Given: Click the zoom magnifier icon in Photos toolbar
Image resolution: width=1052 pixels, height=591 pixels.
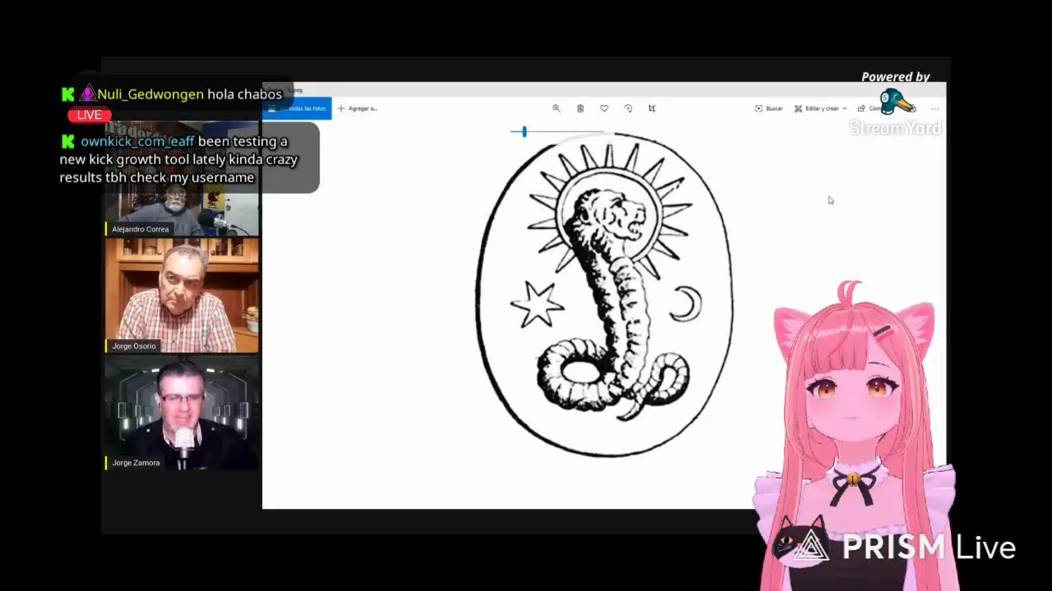Looking at the screenshot, I should (x=556, y=108).
